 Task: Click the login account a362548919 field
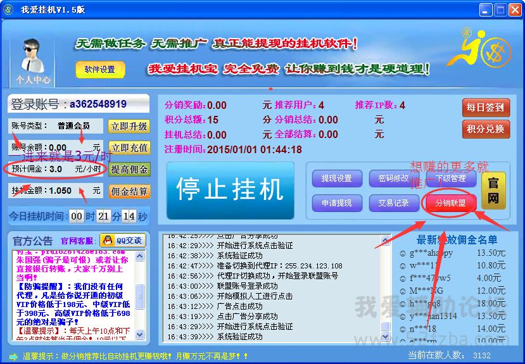click(x=79, y=104)
